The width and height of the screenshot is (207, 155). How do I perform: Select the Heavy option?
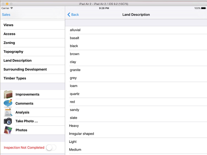136,126
